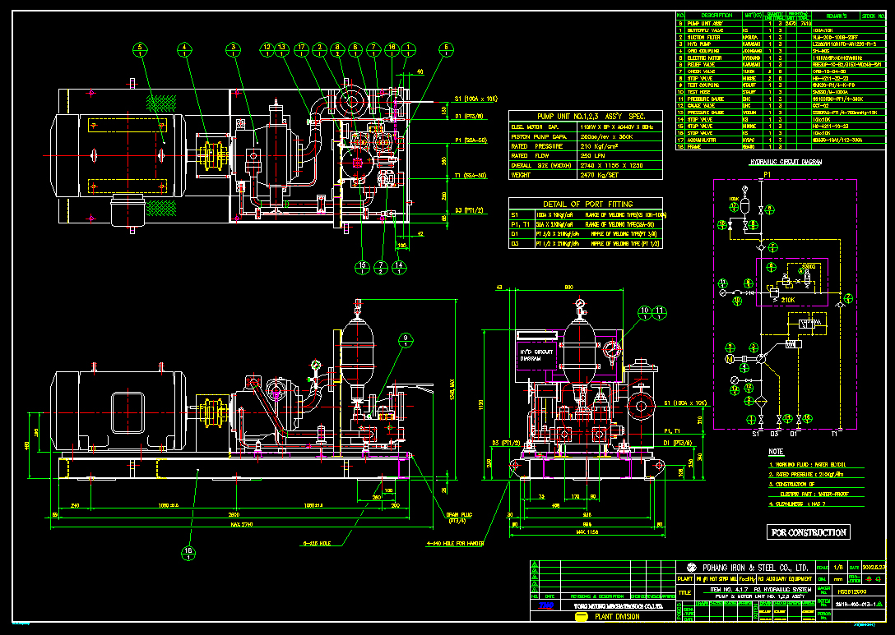Click the DETAIL OF PORT FITTING table header

pyautogui.click(x=585, y=203)
